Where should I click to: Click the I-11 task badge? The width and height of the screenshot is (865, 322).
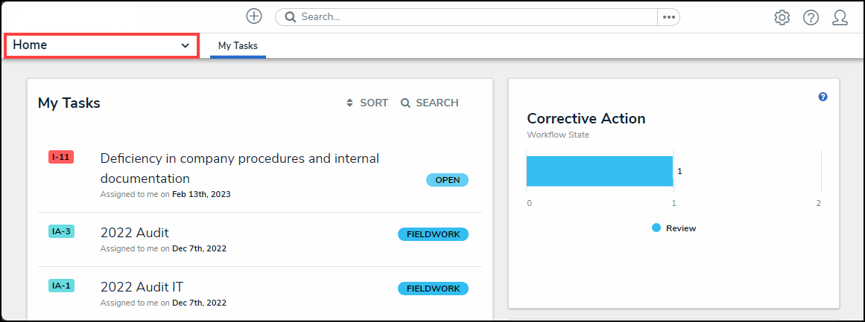pos(61,157)
